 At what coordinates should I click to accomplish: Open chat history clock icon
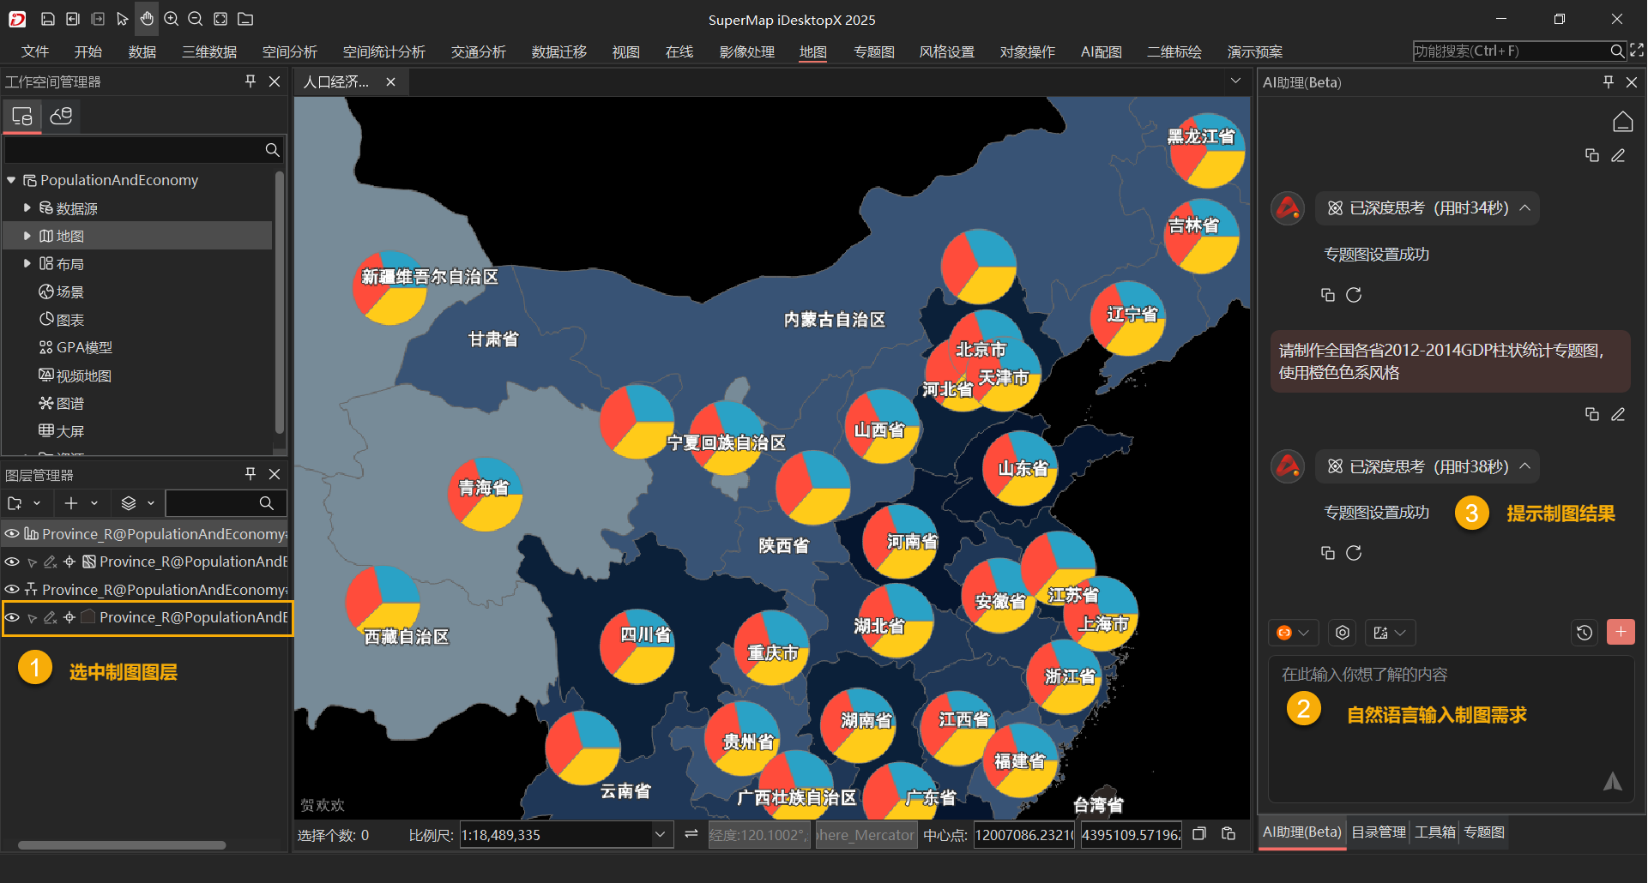[1584, 633]
